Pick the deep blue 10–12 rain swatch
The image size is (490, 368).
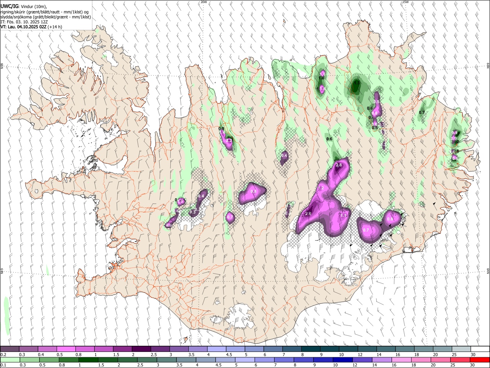[x=343, y=360]
